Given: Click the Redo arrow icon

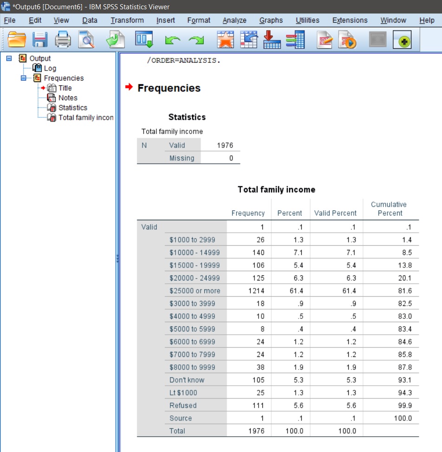Looking at the screenshot, I should pos(195,41).
